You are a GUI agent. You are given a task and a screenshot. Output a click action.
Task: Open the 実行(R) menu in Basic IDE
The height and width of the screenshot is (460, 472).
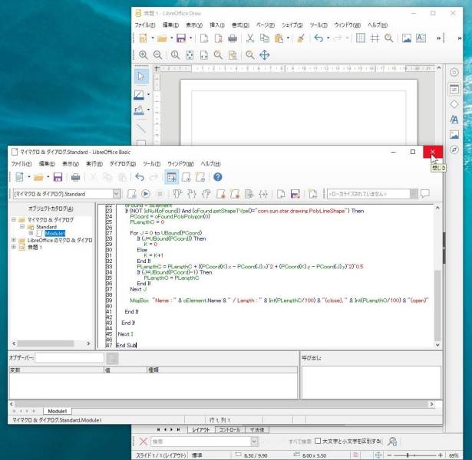tap(94, 164)
